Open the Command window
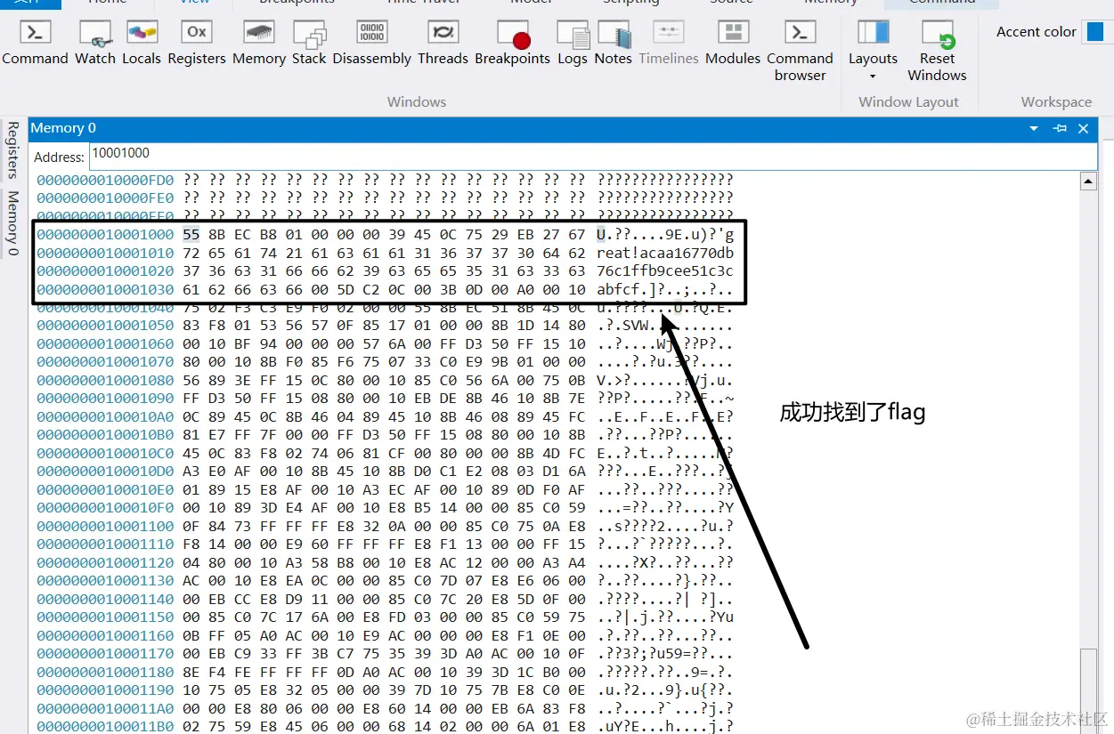Screen dimensions: 1114x734 click(35, 43)
